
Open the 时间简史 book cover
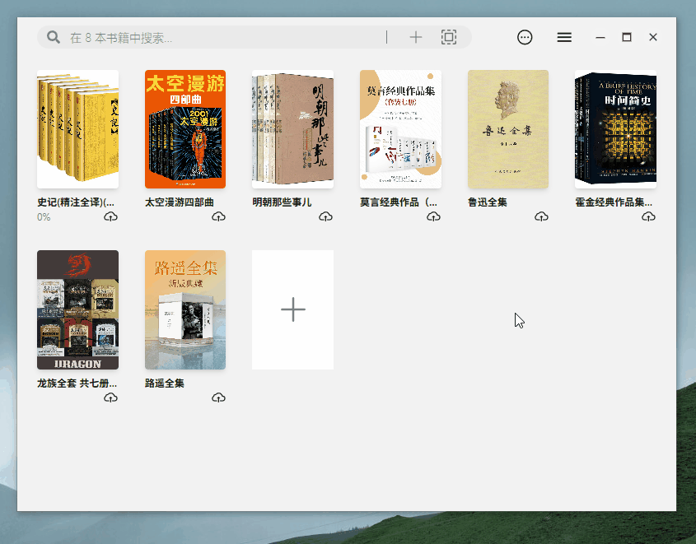615,129
